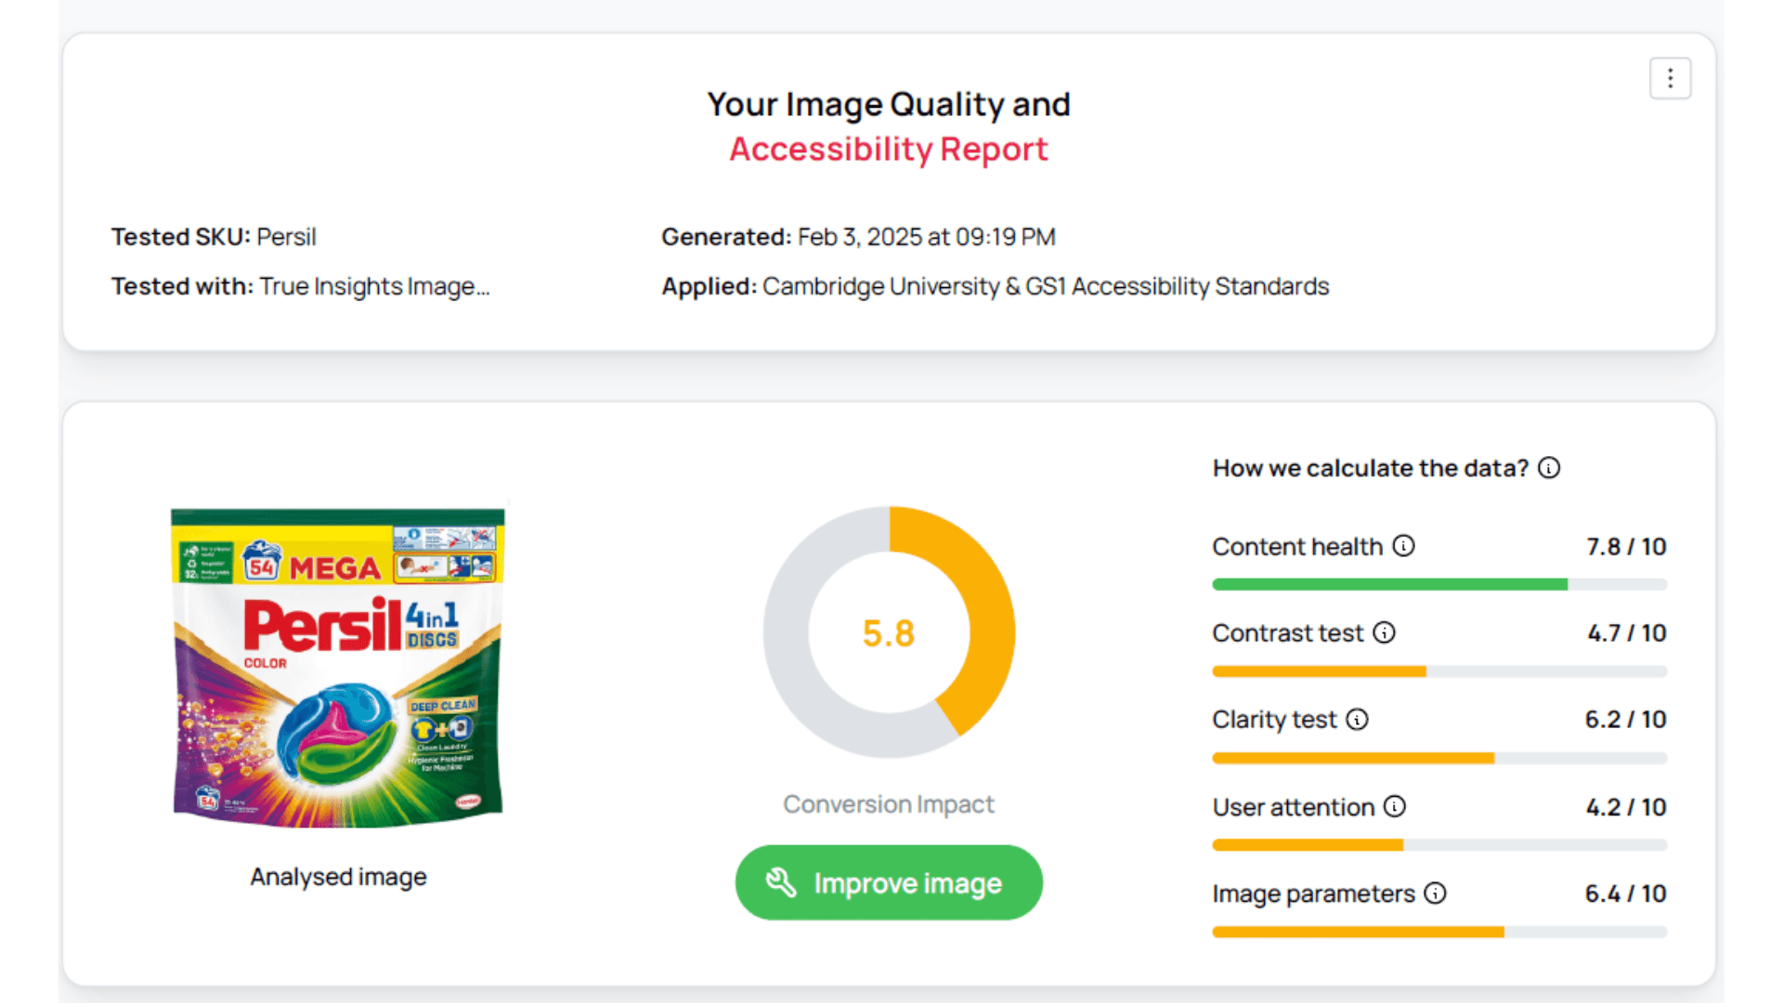Click the Accessibility Report red heading
The width and height of the screenshot is (1783, 1003).
click(x=889, y=150)
